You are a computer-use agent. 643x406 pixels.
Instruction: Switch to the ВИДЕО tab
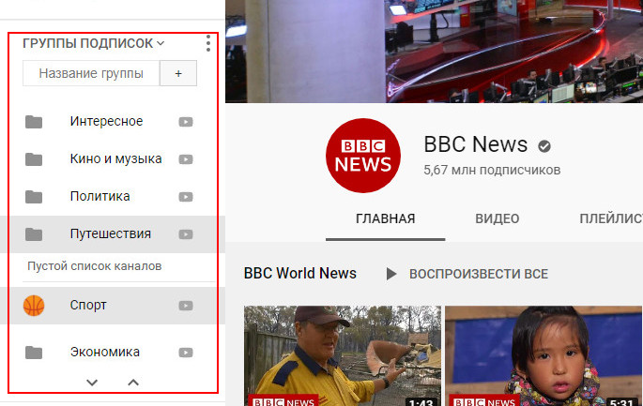coord(498,219)
